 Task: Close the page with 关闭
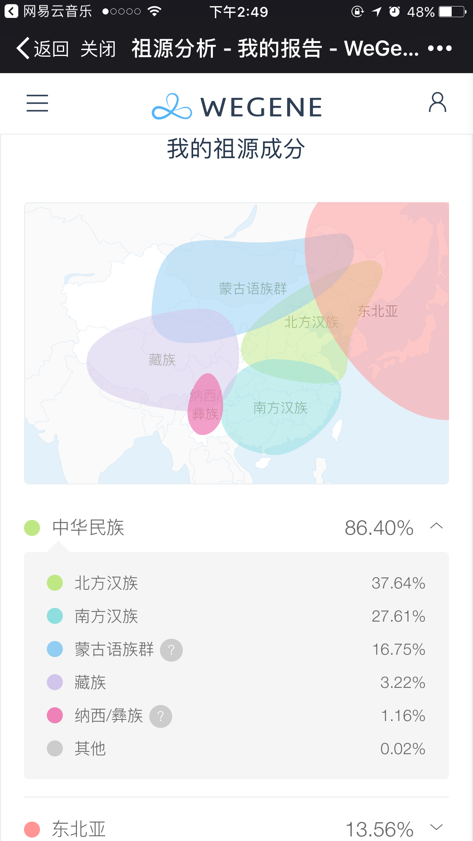(x=98, y=48)
